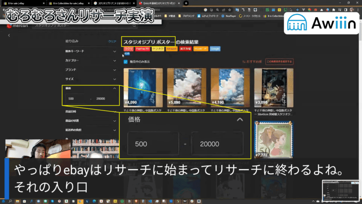Open Brave browser from the taskbar

click(x=136, y=201)
